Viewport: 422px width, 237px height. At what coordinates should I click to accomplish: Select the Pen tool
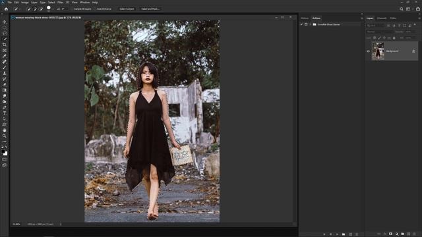tap(5, 107)
